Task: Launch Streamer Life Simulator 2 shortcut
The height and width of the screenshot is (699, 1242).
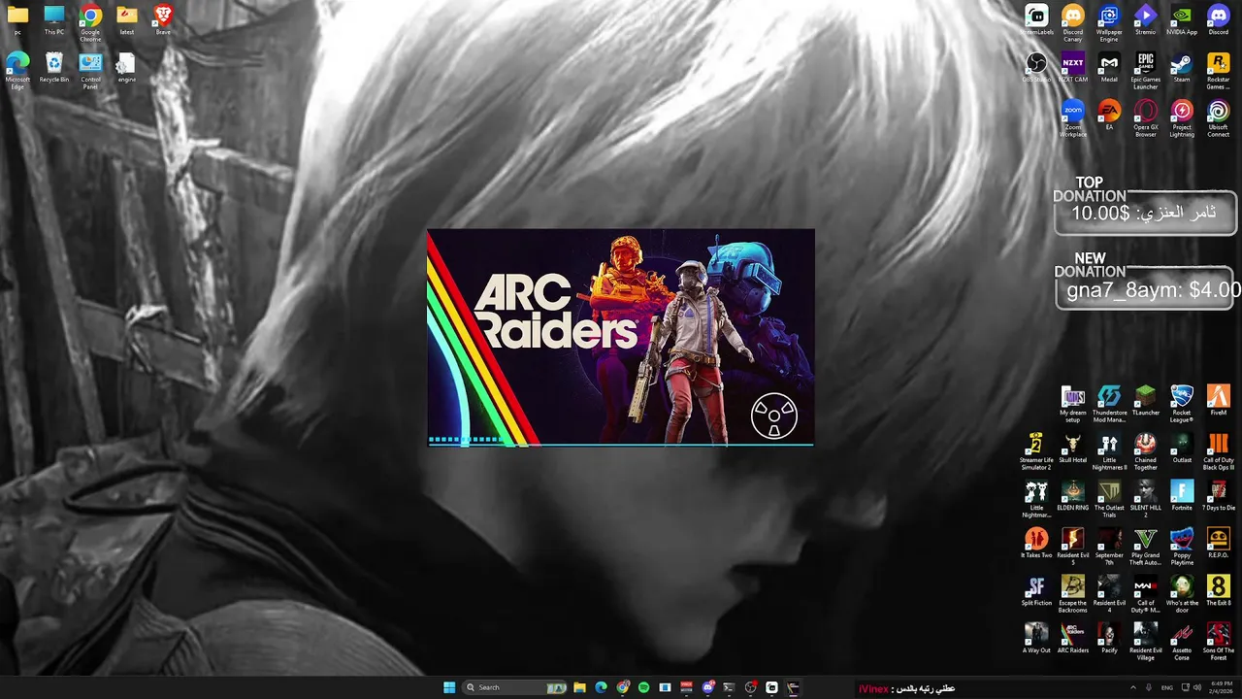Action: (x=1036, y=450)
